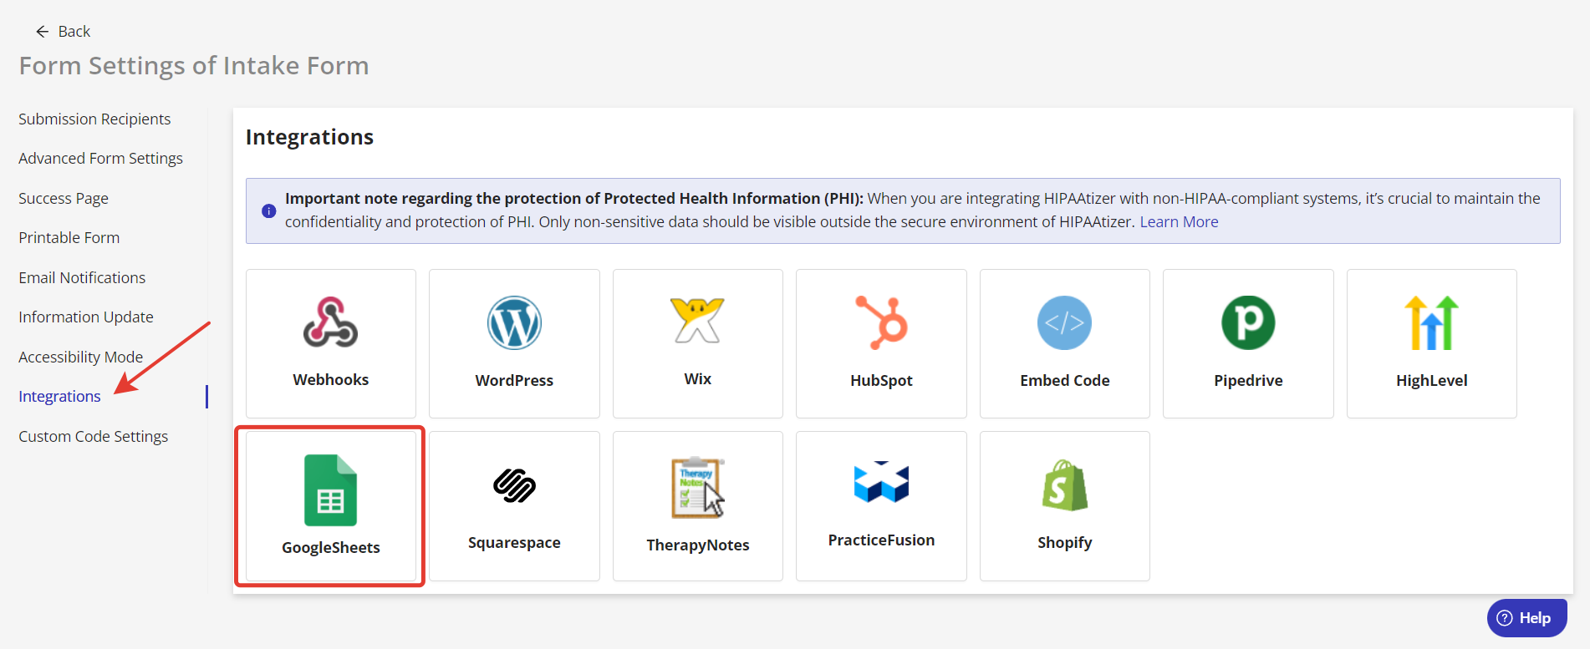Open the Embed Code integration

pyautogui.click(x=1064, y=342)
